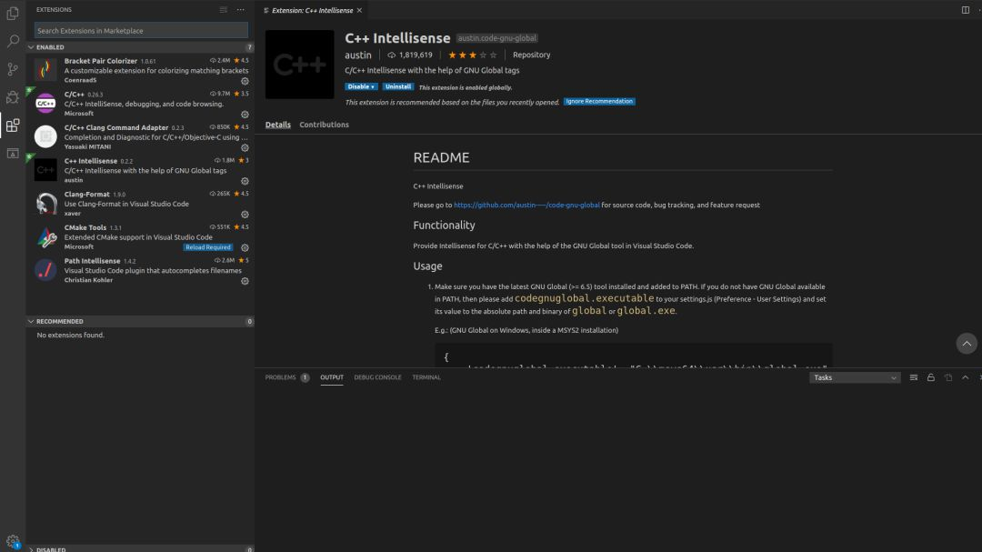Open the Search view in activity bar

point(13,41)
